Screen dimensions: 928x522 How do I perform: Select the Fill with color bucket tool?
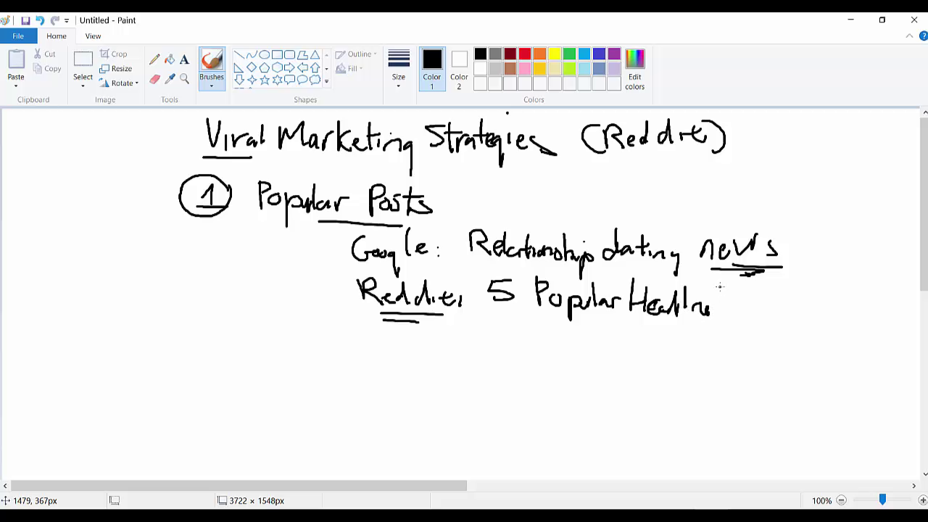point(170,59)
